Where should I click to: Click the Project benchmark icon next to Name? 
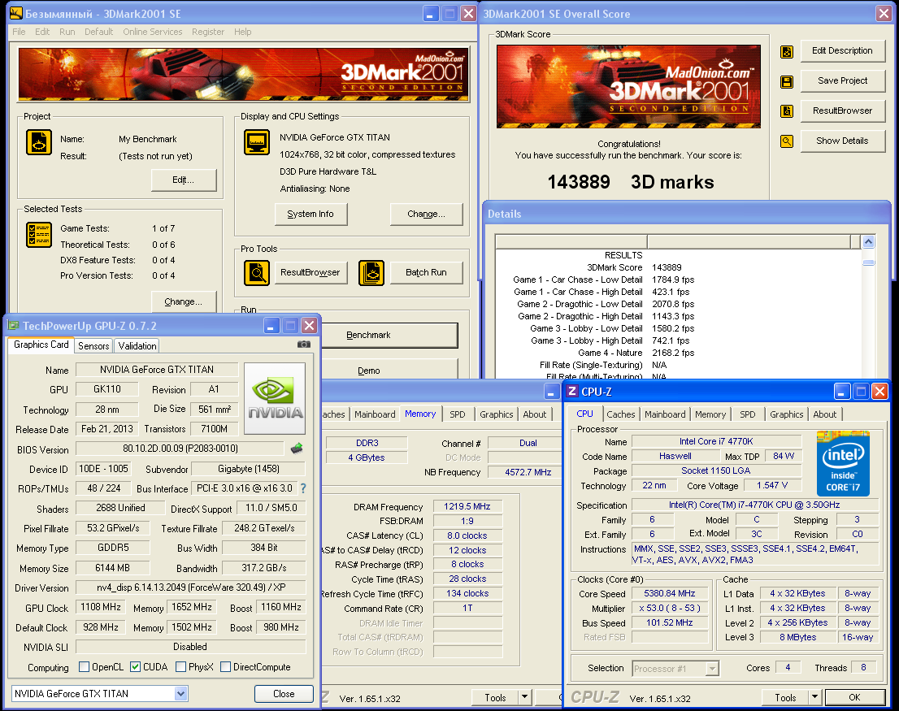(x=39, y=142)
